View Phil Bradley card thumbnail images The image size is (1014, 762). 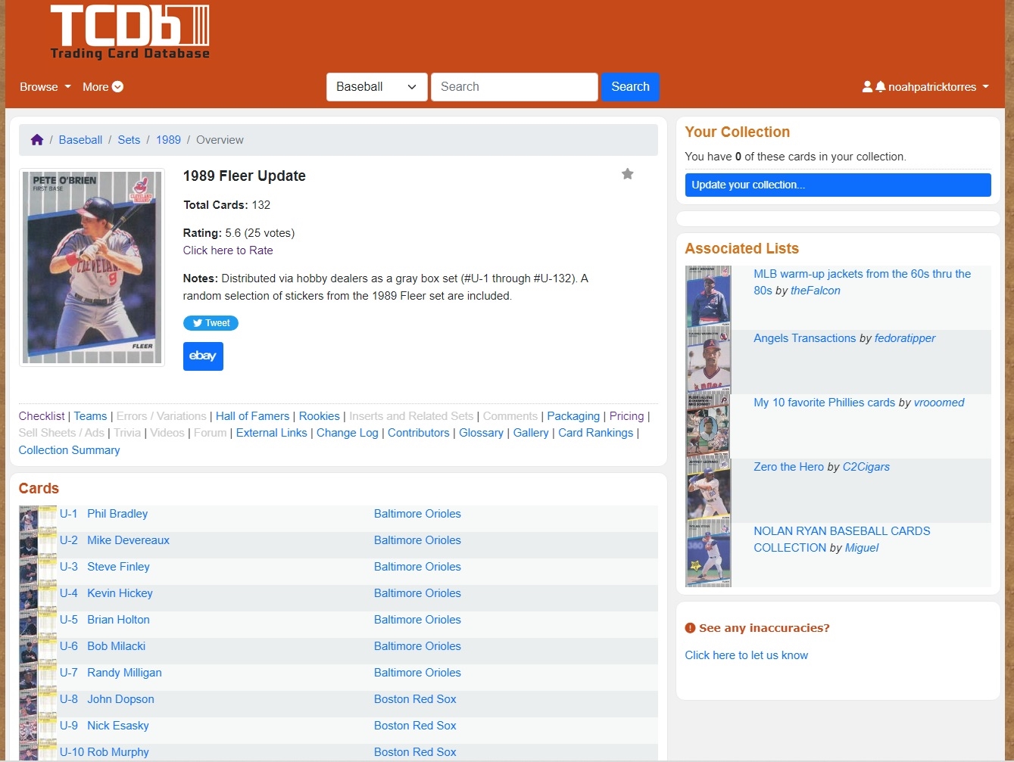pos(38,518)
